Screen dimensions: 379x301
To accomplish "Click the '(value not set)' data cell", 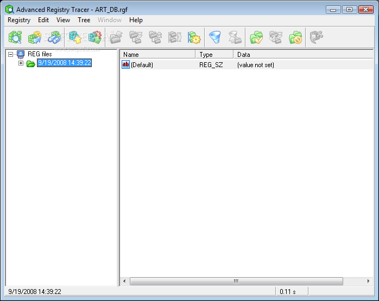I will [256, 65].
